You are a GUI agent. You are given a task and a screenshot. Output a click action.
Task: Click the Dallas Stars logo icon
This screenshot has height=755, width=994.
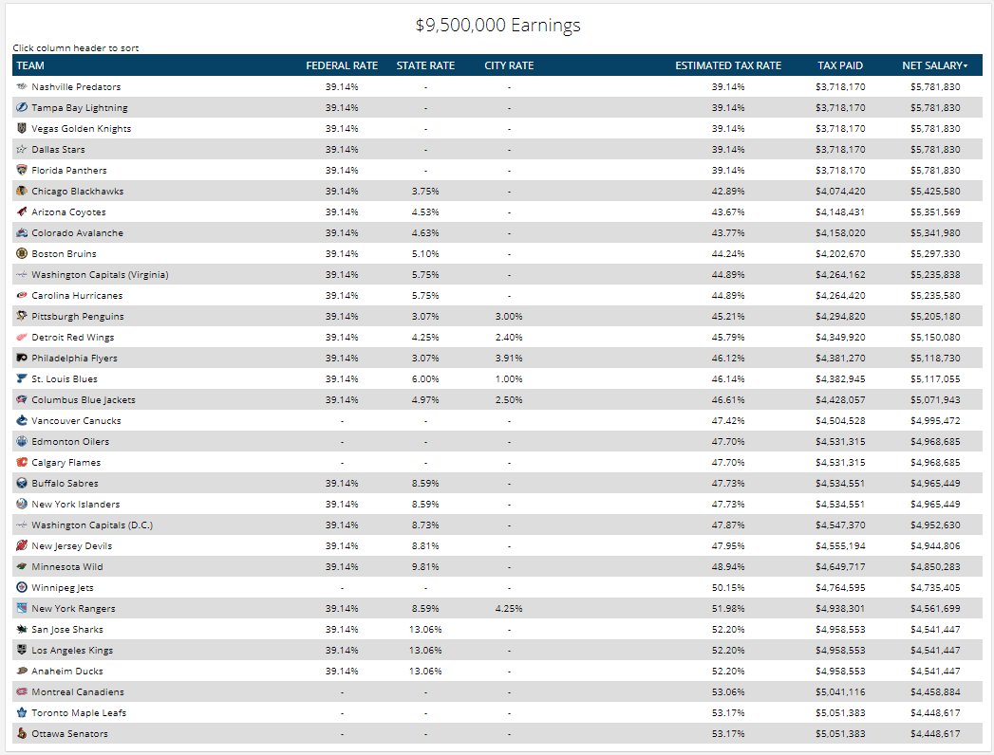click(x=22, y=149)
